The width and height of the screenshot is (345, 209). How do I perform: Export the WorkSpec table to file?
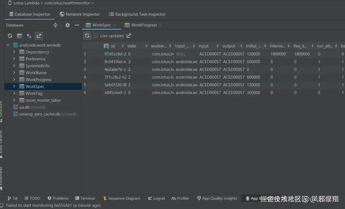coord(129,36)
